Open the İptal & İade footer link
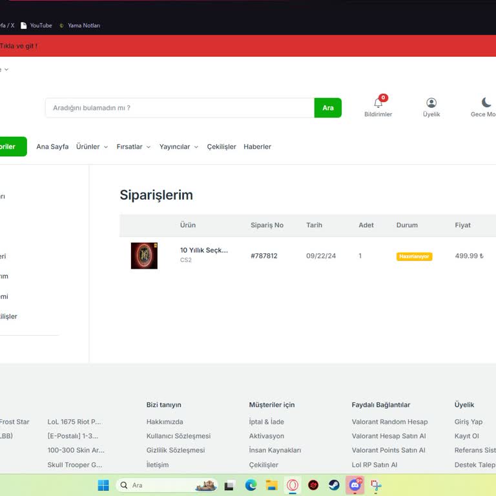The image size is (496, 496). point(266,422)
